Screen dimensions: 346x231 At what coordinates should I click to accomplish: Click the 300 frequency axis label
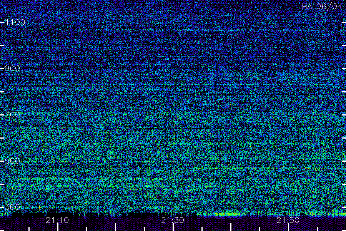point(12,207)
